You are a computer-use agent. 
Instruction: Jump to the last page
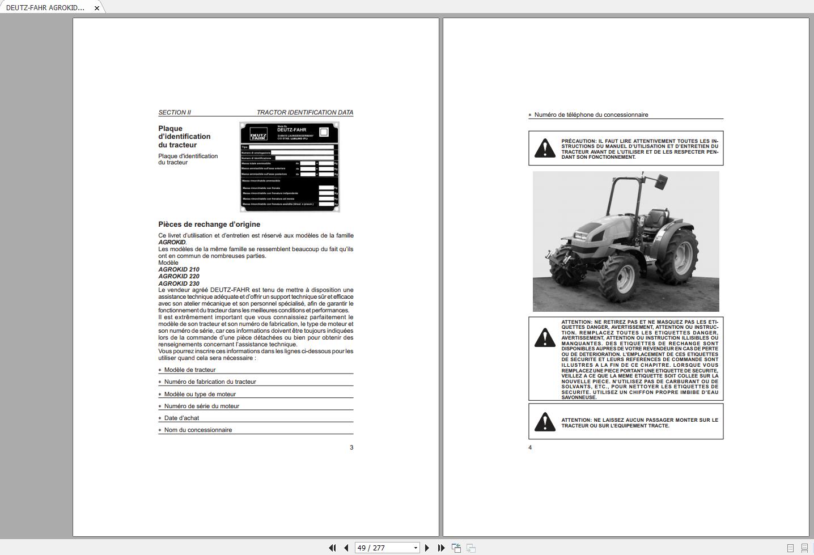click(441, 548)
